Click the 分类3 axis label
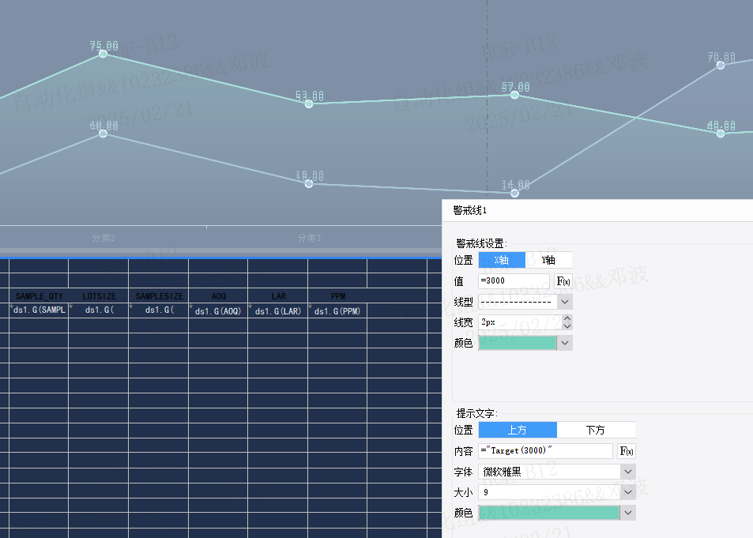This screenshot has height=538, width=753. (309, 238)
